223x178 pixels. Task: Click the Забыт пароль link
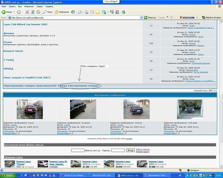click(143, 149)
